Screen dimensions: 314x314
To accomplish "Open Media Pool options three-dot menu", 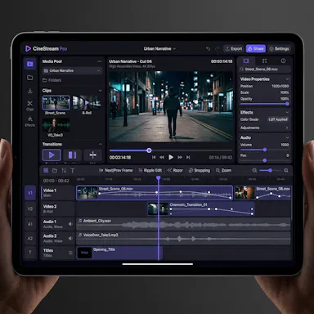I will point(100,61).
